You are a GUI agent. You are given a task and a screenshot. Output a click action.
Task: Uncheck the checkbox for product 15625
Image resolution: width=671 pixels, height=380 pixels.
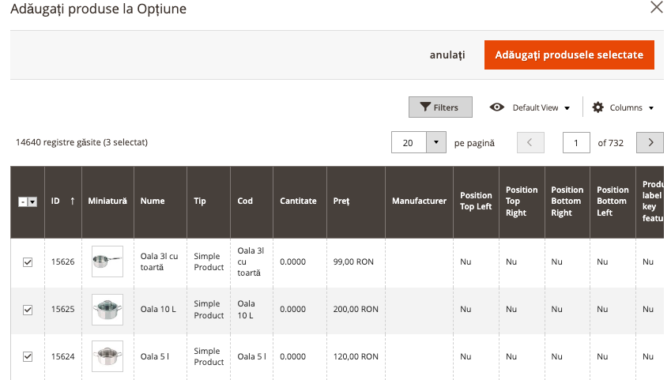point(28,310)
